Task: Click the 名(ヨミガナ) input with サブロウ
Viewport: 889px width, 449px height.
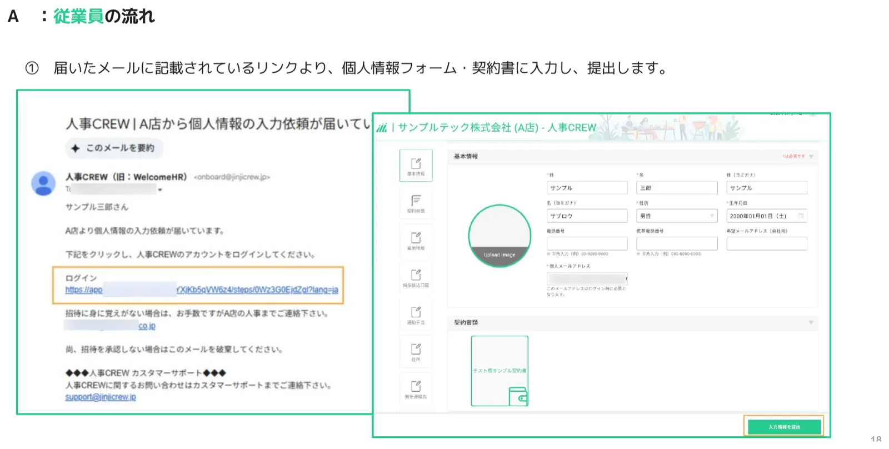Action: [587, 216]
